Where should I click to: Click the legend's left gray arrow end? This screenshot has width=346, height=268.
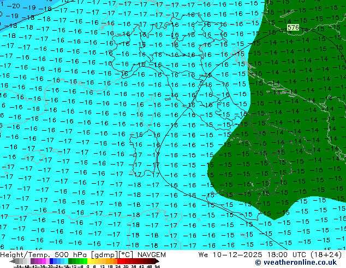pos(13,261)
